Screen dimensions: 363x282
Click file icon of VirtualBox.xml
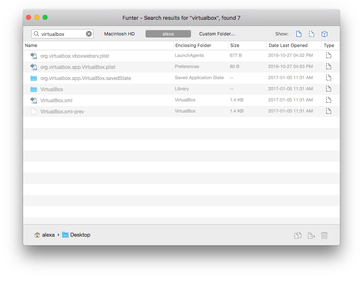[x=34, y=100]
